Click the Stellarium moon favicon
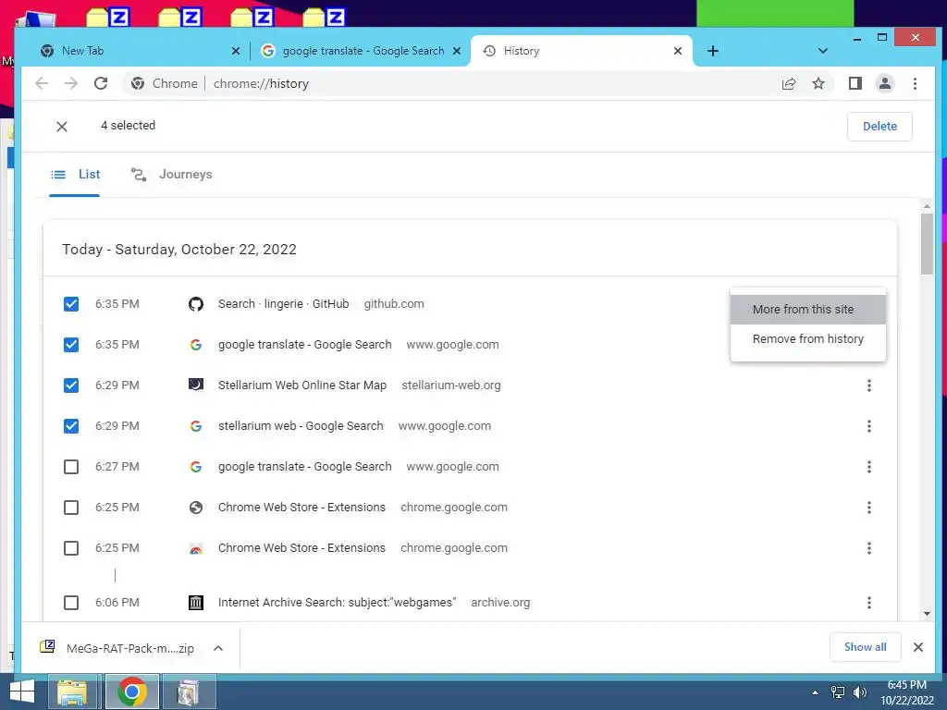This screenshot has width=947, height=710. coord(196,385)
